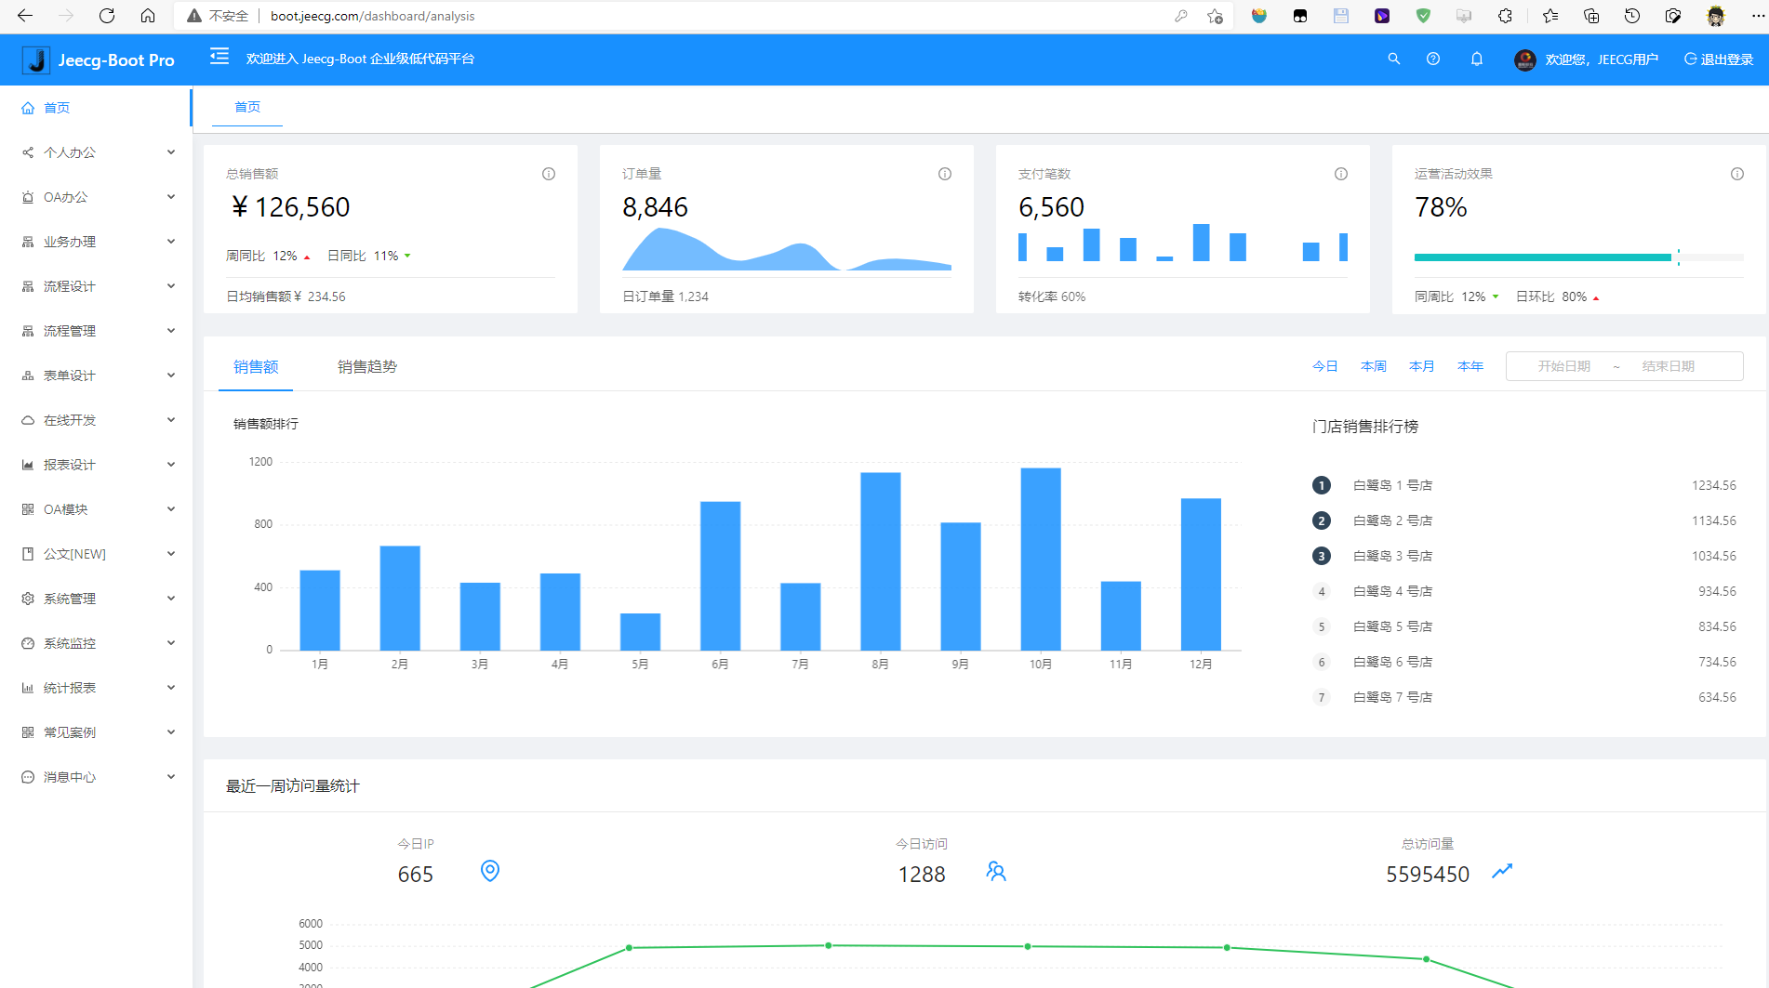Filter sales by 本月
Image resolution: width=1769 pixels, height=988 pixels.
click(x=1421, y=366)
